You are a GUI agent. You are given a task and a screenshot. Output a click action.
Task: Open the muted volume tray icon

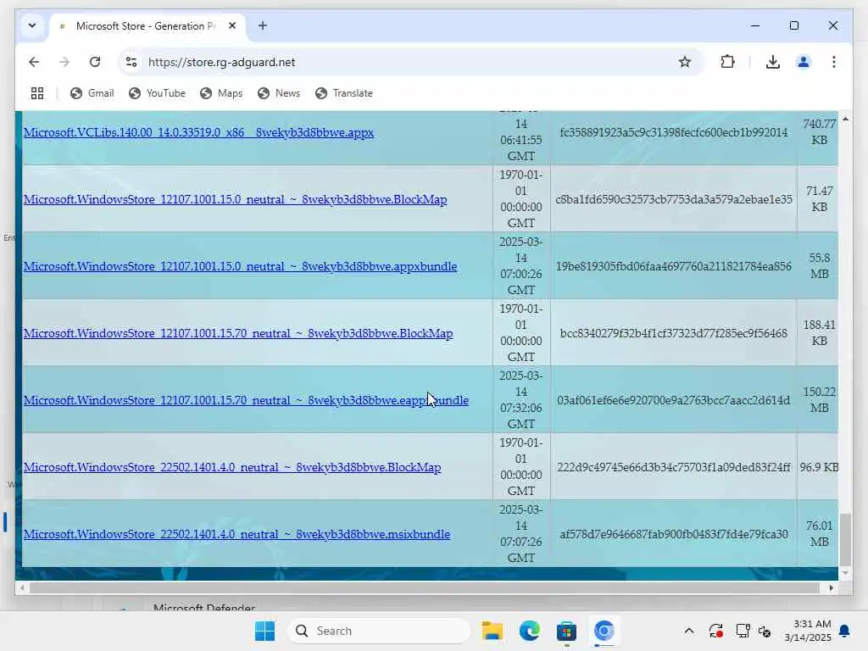(x=765, y=631)
